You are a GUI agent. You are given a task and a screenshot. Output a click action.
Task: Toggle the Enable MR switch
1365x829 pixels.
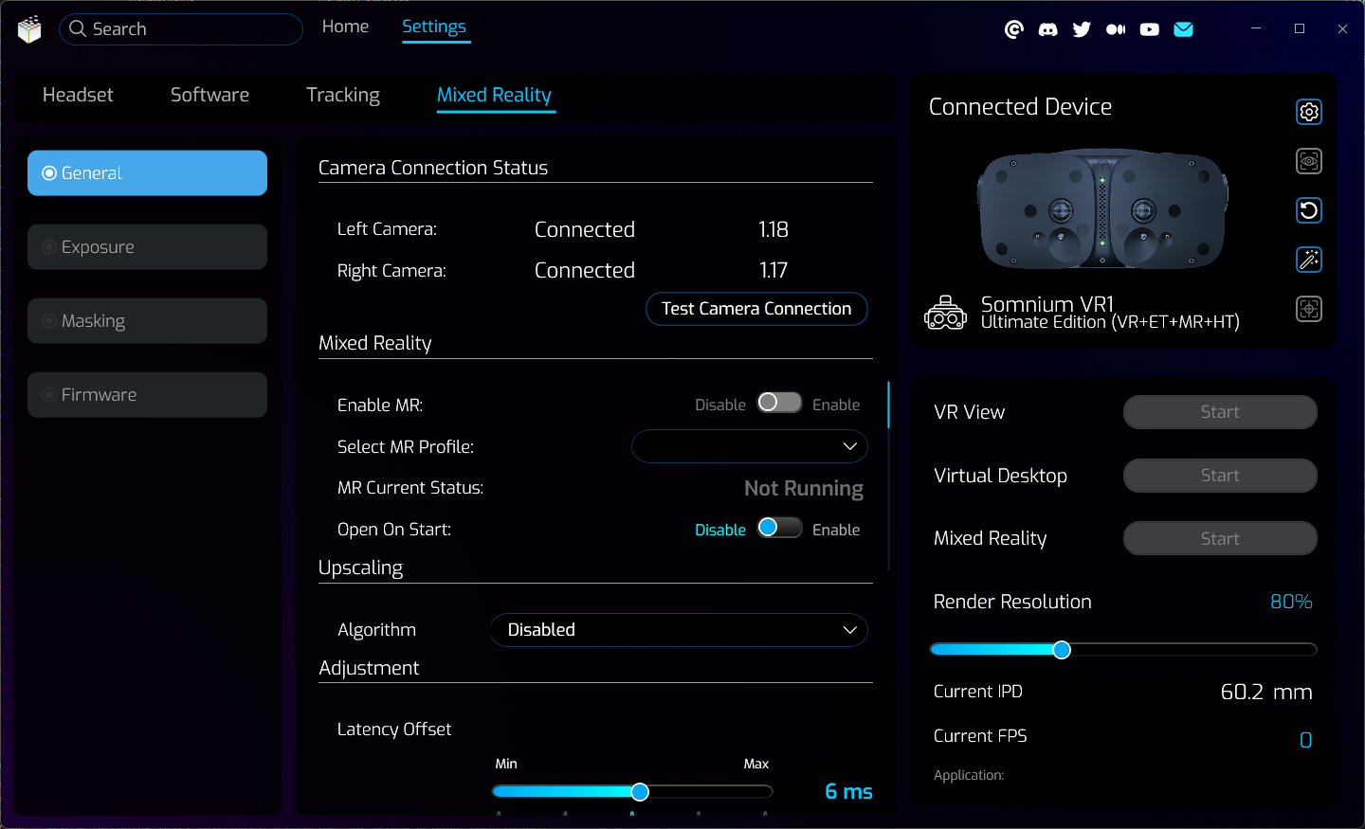point(779,403)
